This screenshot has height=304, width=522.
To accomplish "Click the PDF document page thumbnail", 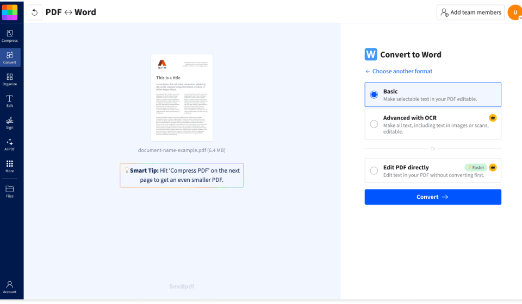I will coord(182,98).
